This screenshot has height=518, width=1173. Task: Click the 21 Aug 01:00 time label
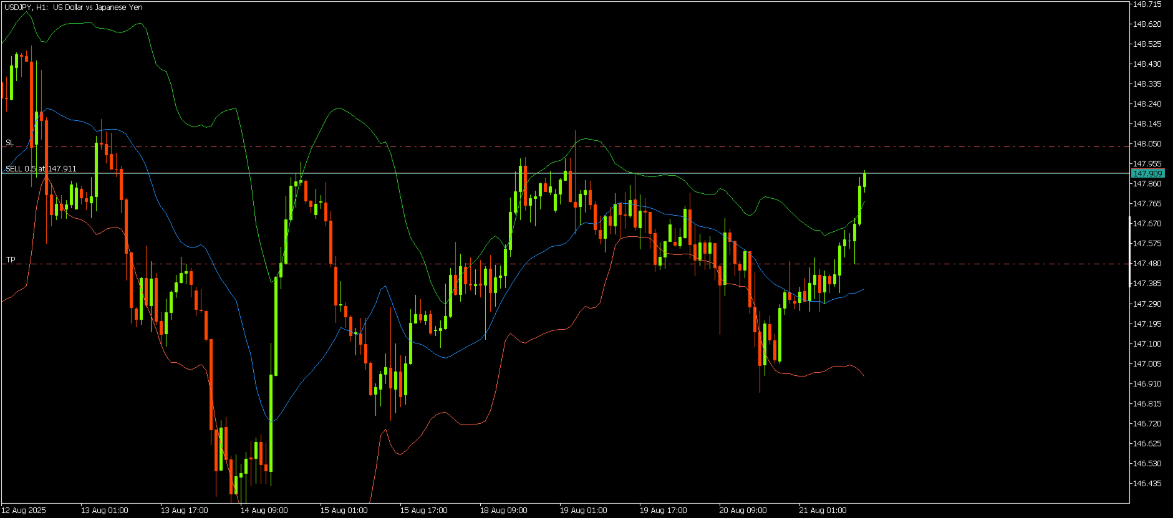point(823,511)
